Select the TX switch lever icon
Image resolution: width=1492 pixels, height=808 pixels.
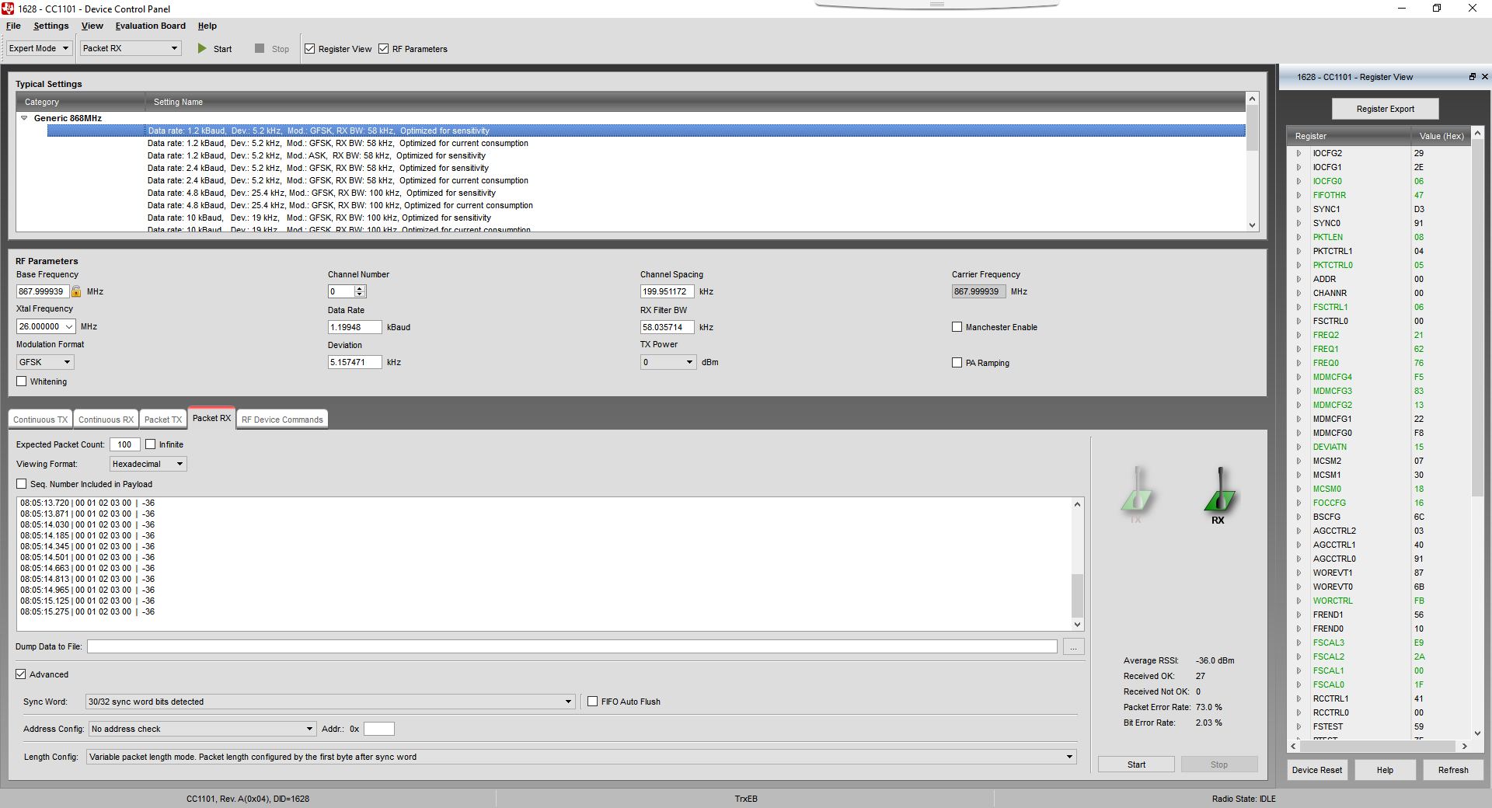(1136, 493)
